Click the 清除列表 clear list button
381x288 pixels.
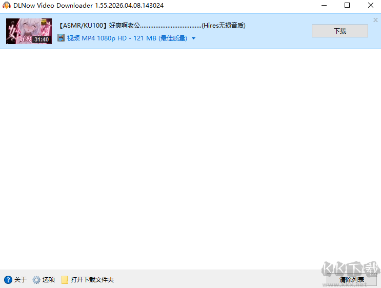[352, 279]
